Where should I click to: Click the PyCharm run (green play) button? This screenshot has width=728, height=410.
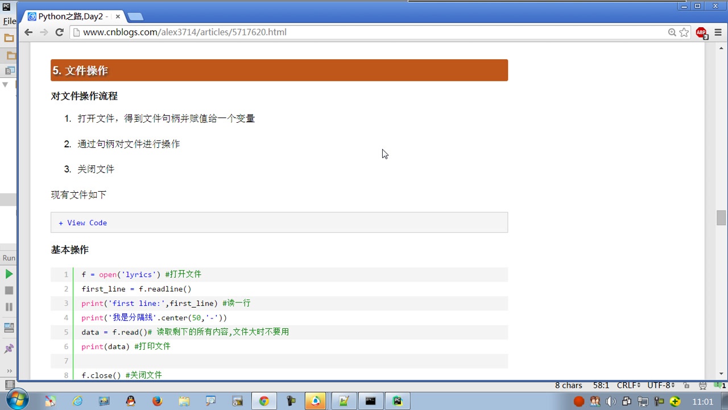click(9, 274)
